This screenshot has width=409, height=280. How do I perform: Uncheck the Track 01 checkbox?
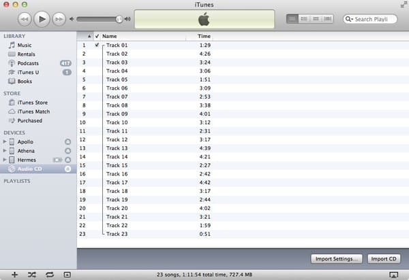pyautogui.click(x=97, y=45)
